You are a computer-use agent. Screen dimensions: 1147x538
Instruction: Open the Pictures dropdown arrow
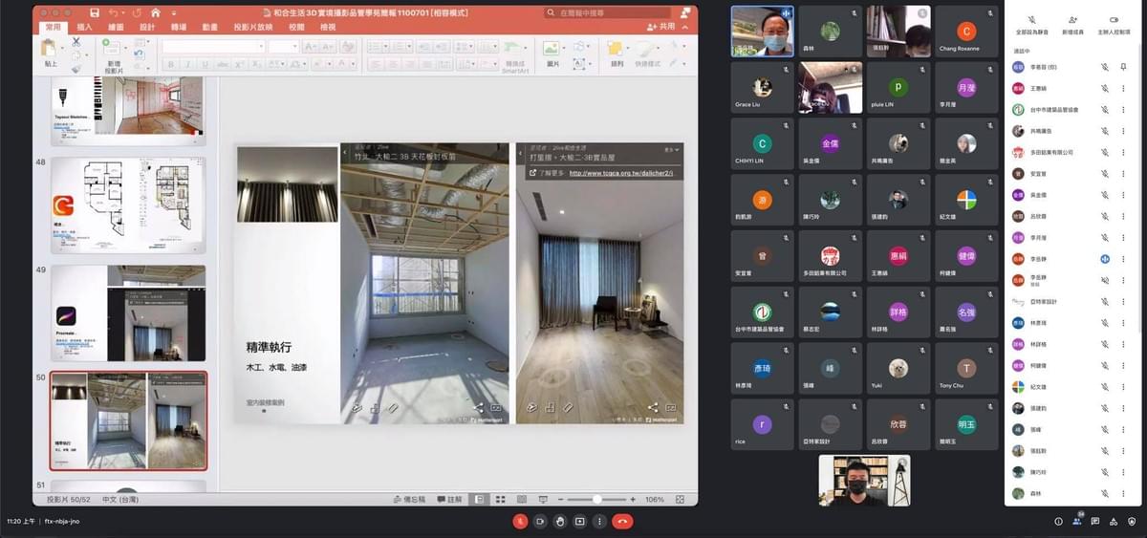click(563, 49)
